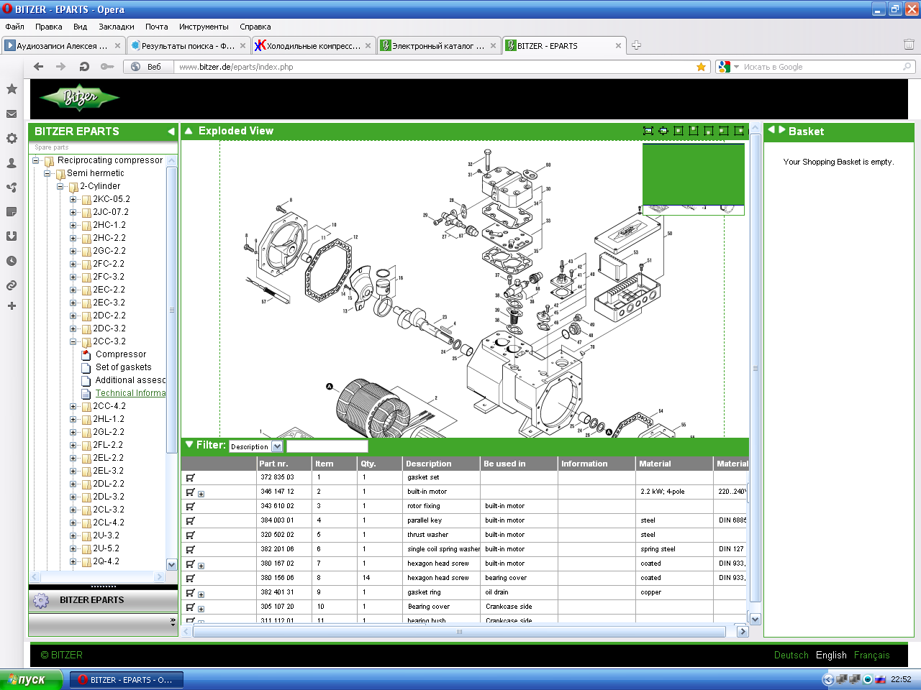Click Exploded View vertical scrollbar
The height and width of the screenshot is (690, 921).
click(x=756, y=368)
